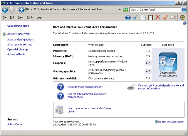Open Adjust indexing options

click(x=20, y=40)
